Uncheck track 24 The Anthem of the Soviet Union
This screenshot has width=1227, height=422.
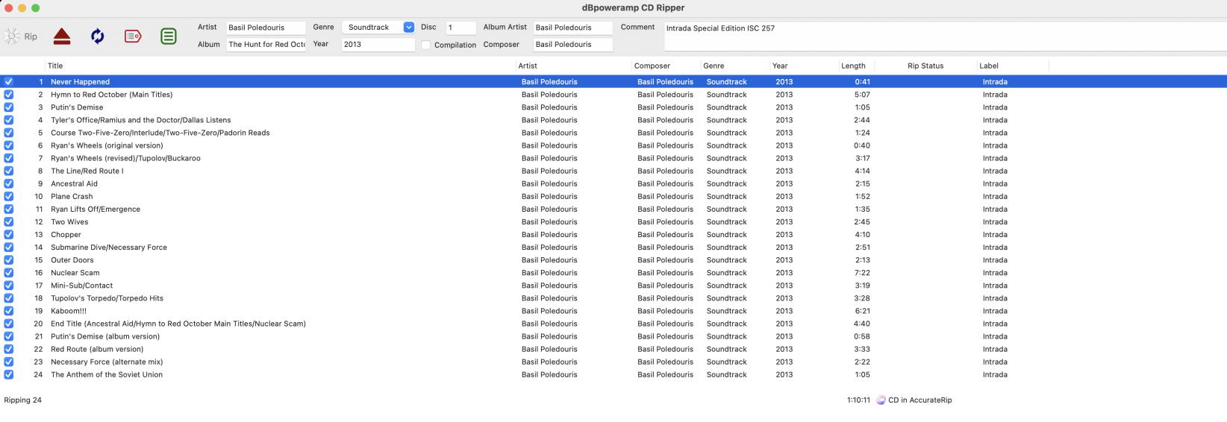(x=9, y=375)
